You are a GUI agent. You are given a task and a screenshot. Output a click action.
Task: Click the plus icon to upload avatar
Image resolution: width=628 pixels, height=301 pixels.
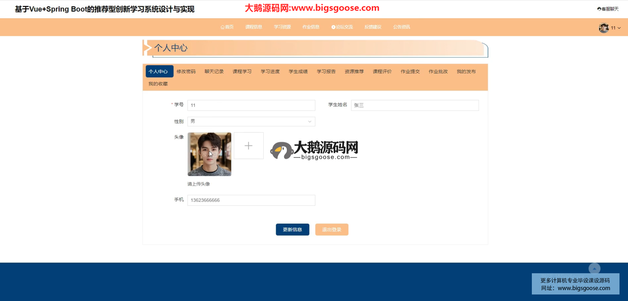(x=249, y=146)
